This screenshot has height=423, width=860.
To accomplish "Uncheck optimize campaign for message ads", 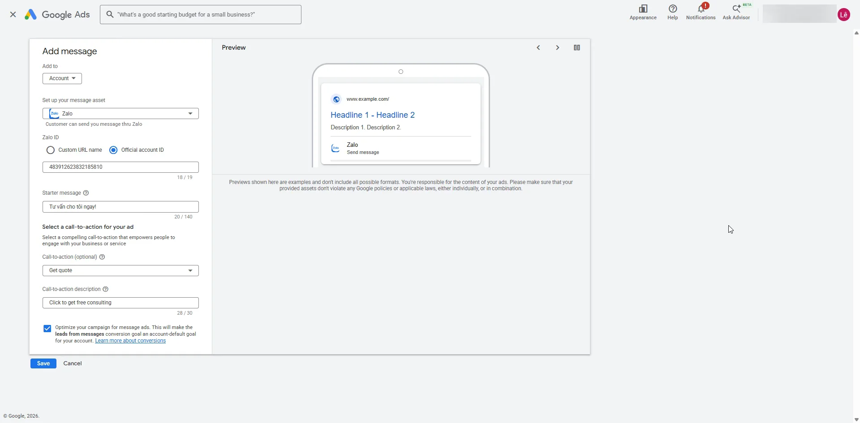I will pos(47,329).
